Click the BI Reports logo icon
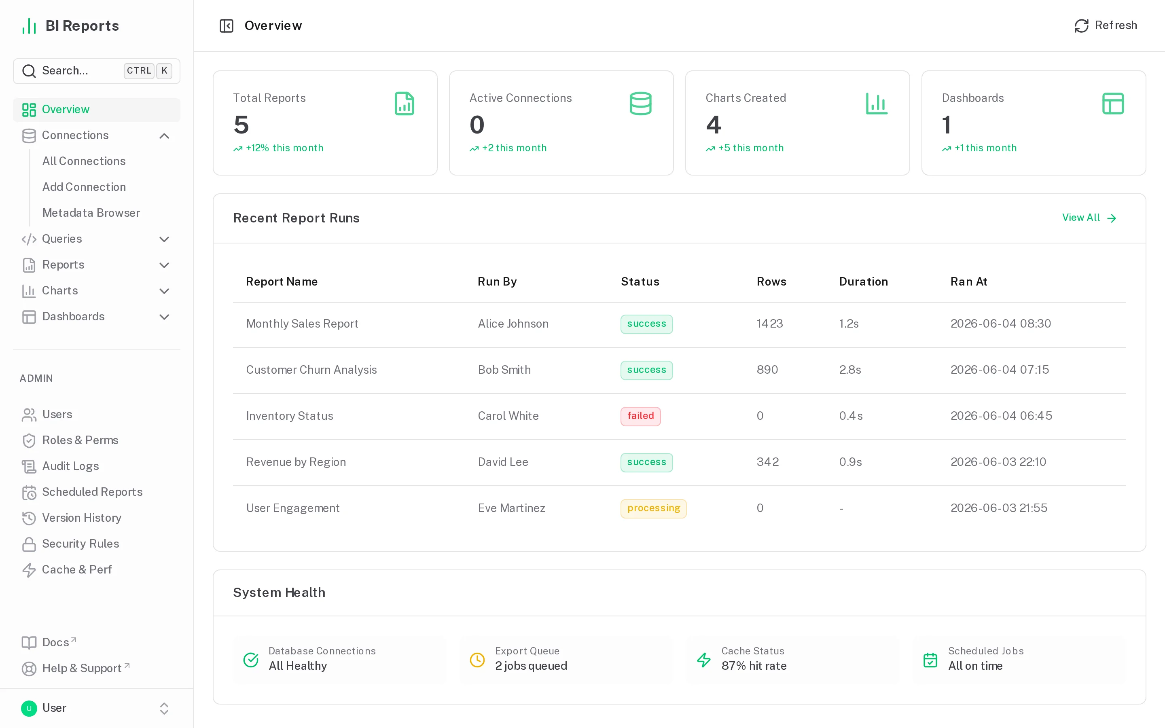Viewport: 1165px width, 728px height. click(x=30, y=26)
